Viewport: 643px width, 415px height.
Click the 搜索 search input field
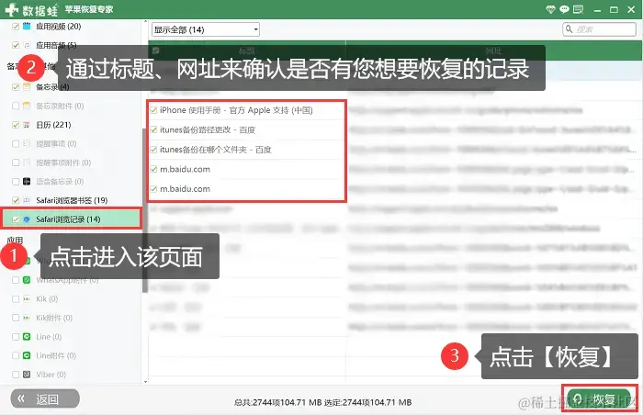pos(599,29)
